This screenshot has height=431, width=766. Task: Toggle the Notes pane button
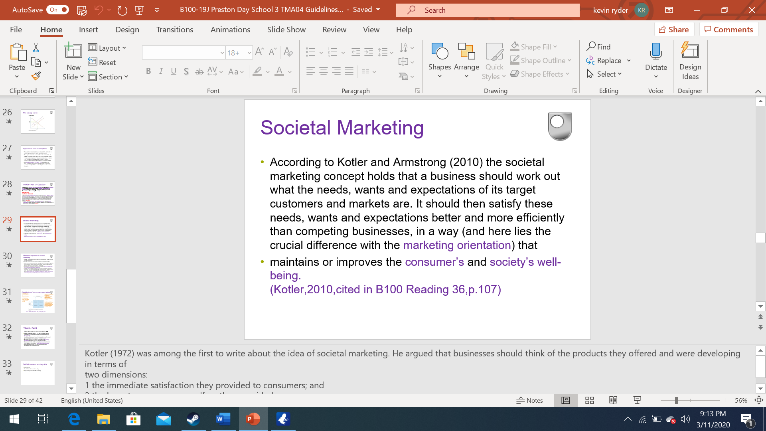point(530,400)
